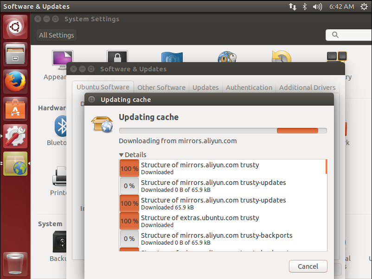Switch to Additional Drivers tab
The height and width of the screenshot is (279, 372).
click(307, 88)
